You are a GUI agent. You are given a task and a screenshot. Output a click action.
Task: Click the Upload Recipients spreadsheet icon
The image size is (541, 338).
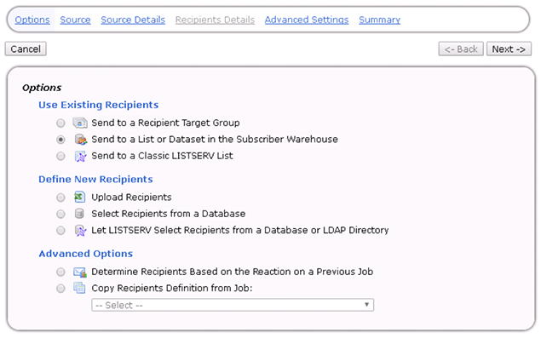[x=80, y=198]
